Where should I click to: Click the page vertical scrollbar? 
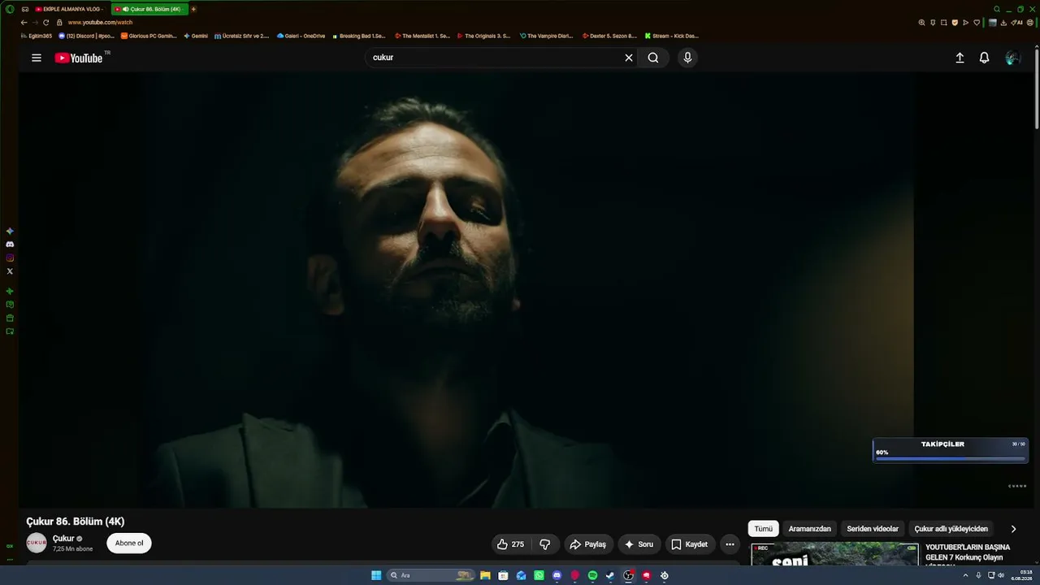click(x=1037, y=89)
